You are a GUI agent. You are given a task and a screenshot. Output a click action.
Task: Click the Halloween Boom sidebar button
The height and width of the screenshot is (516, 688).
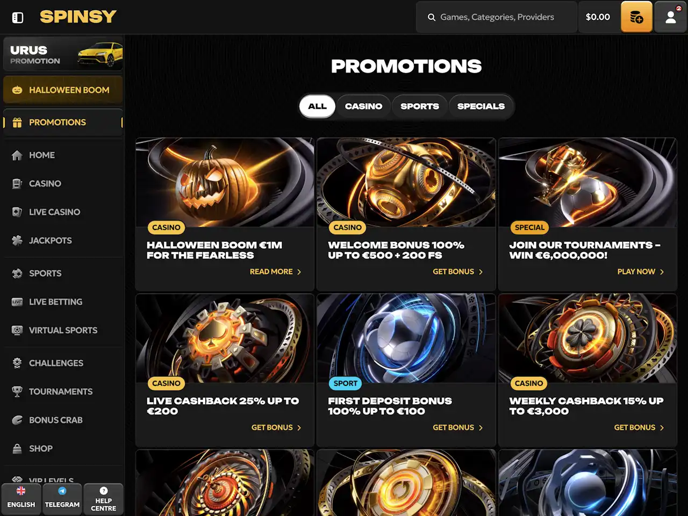[63, 90]
